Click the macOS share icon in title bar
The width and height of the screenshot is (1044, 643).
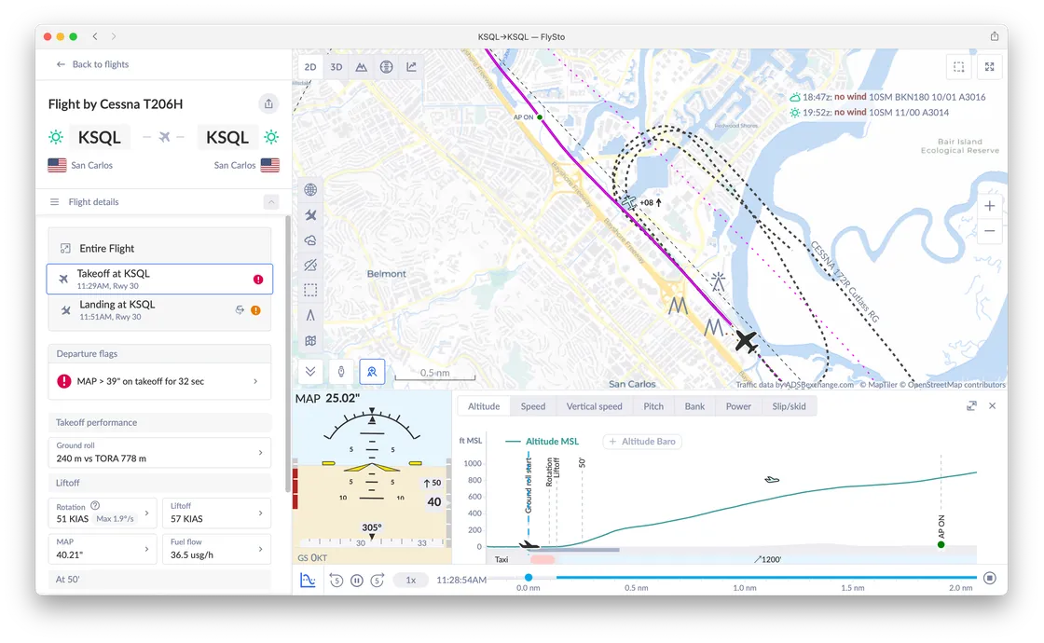tap(994, 36)
